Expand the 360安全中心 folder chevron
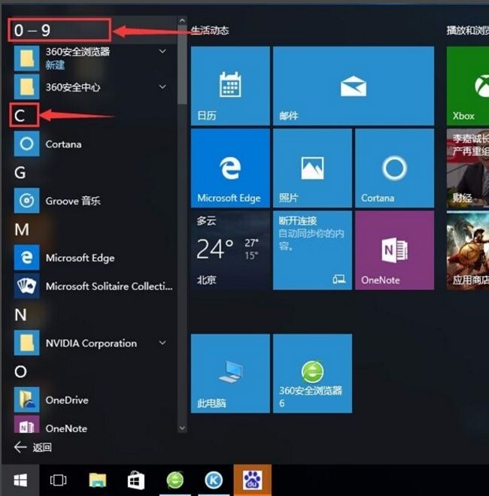The width and height of the screenshot is (489, 496). [162, 87]
